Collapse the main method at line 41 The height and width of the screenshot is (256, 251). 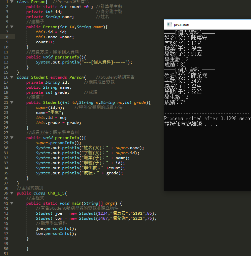tap(12, 203)
